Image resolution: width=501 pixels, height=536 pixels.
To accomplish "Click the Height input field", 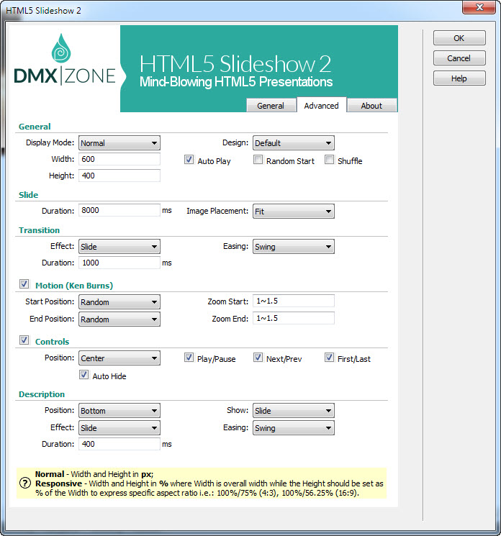I will (119, 176).
